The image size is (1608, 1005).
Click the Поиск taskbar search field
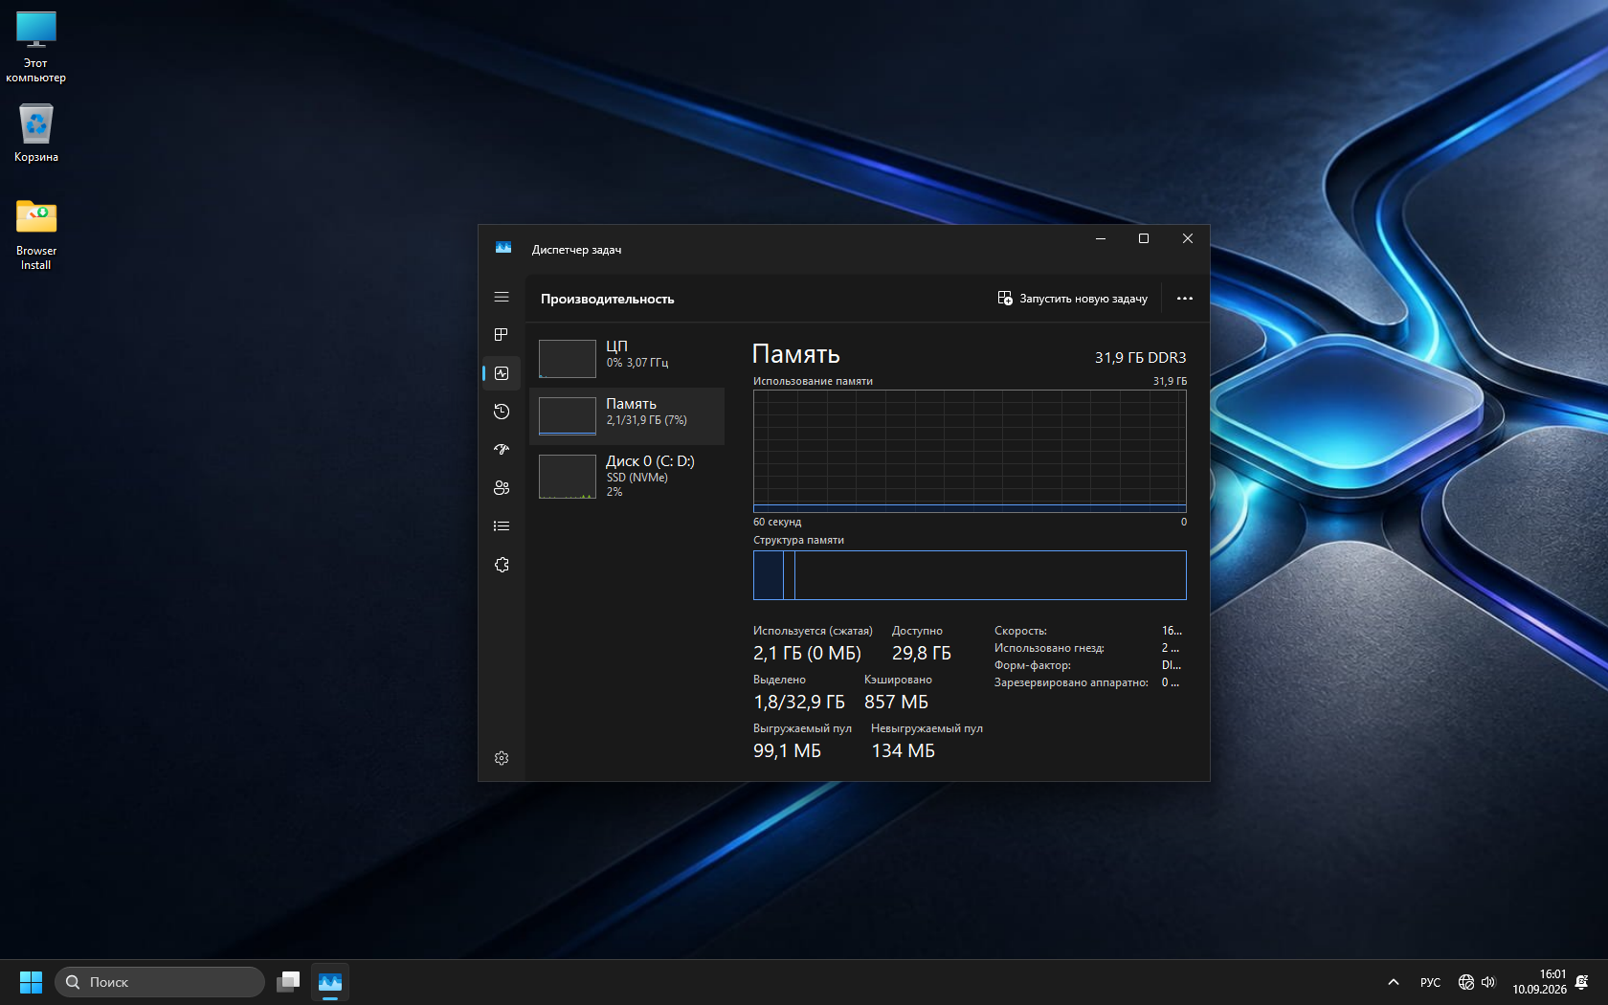click(x=160, y=982)
